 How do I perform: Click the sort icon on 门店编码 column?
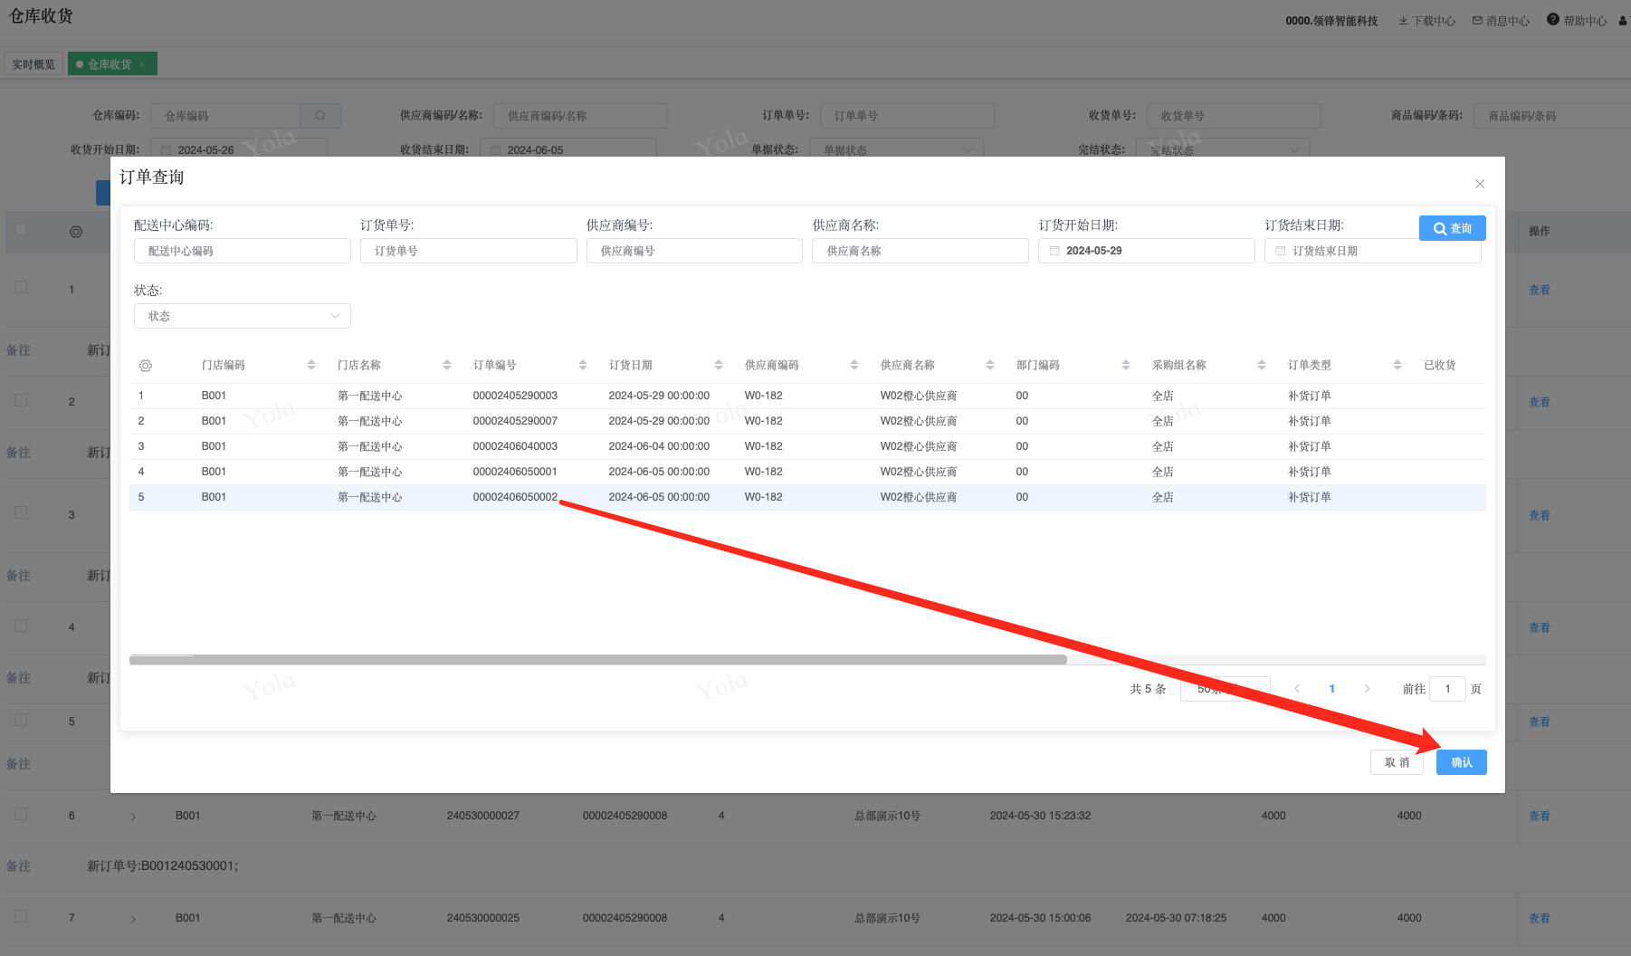pyautogui.click(x=311, y=366)
